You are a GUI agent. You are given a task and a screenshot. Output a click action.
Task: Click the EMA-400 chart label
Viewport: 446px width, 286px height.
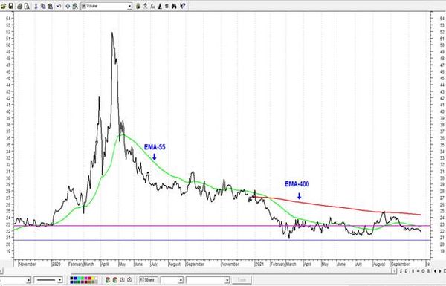click(x=297, y=184)
